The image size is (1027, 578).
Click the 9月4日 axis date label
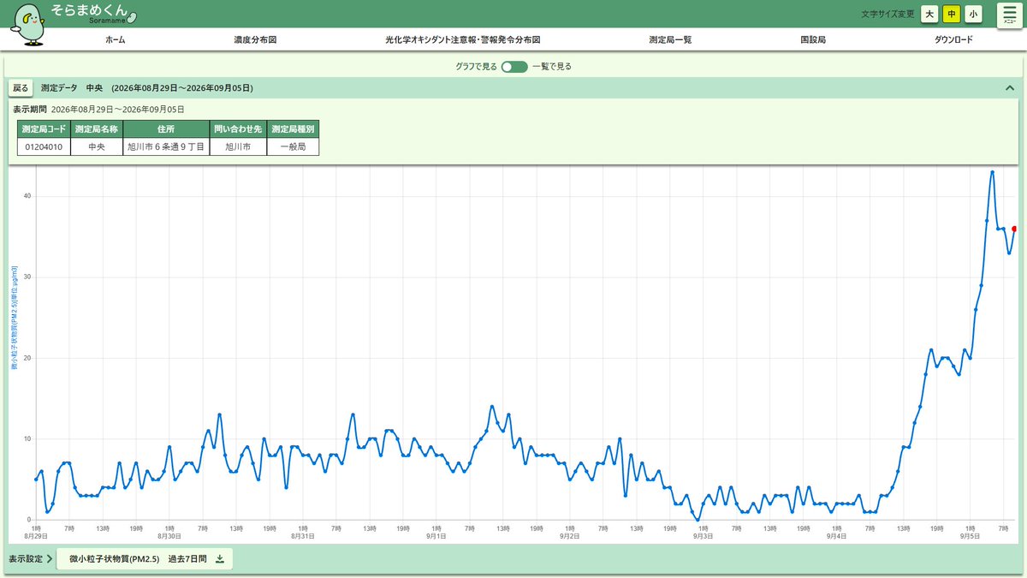pyautogui.click(x=836, y=535)
